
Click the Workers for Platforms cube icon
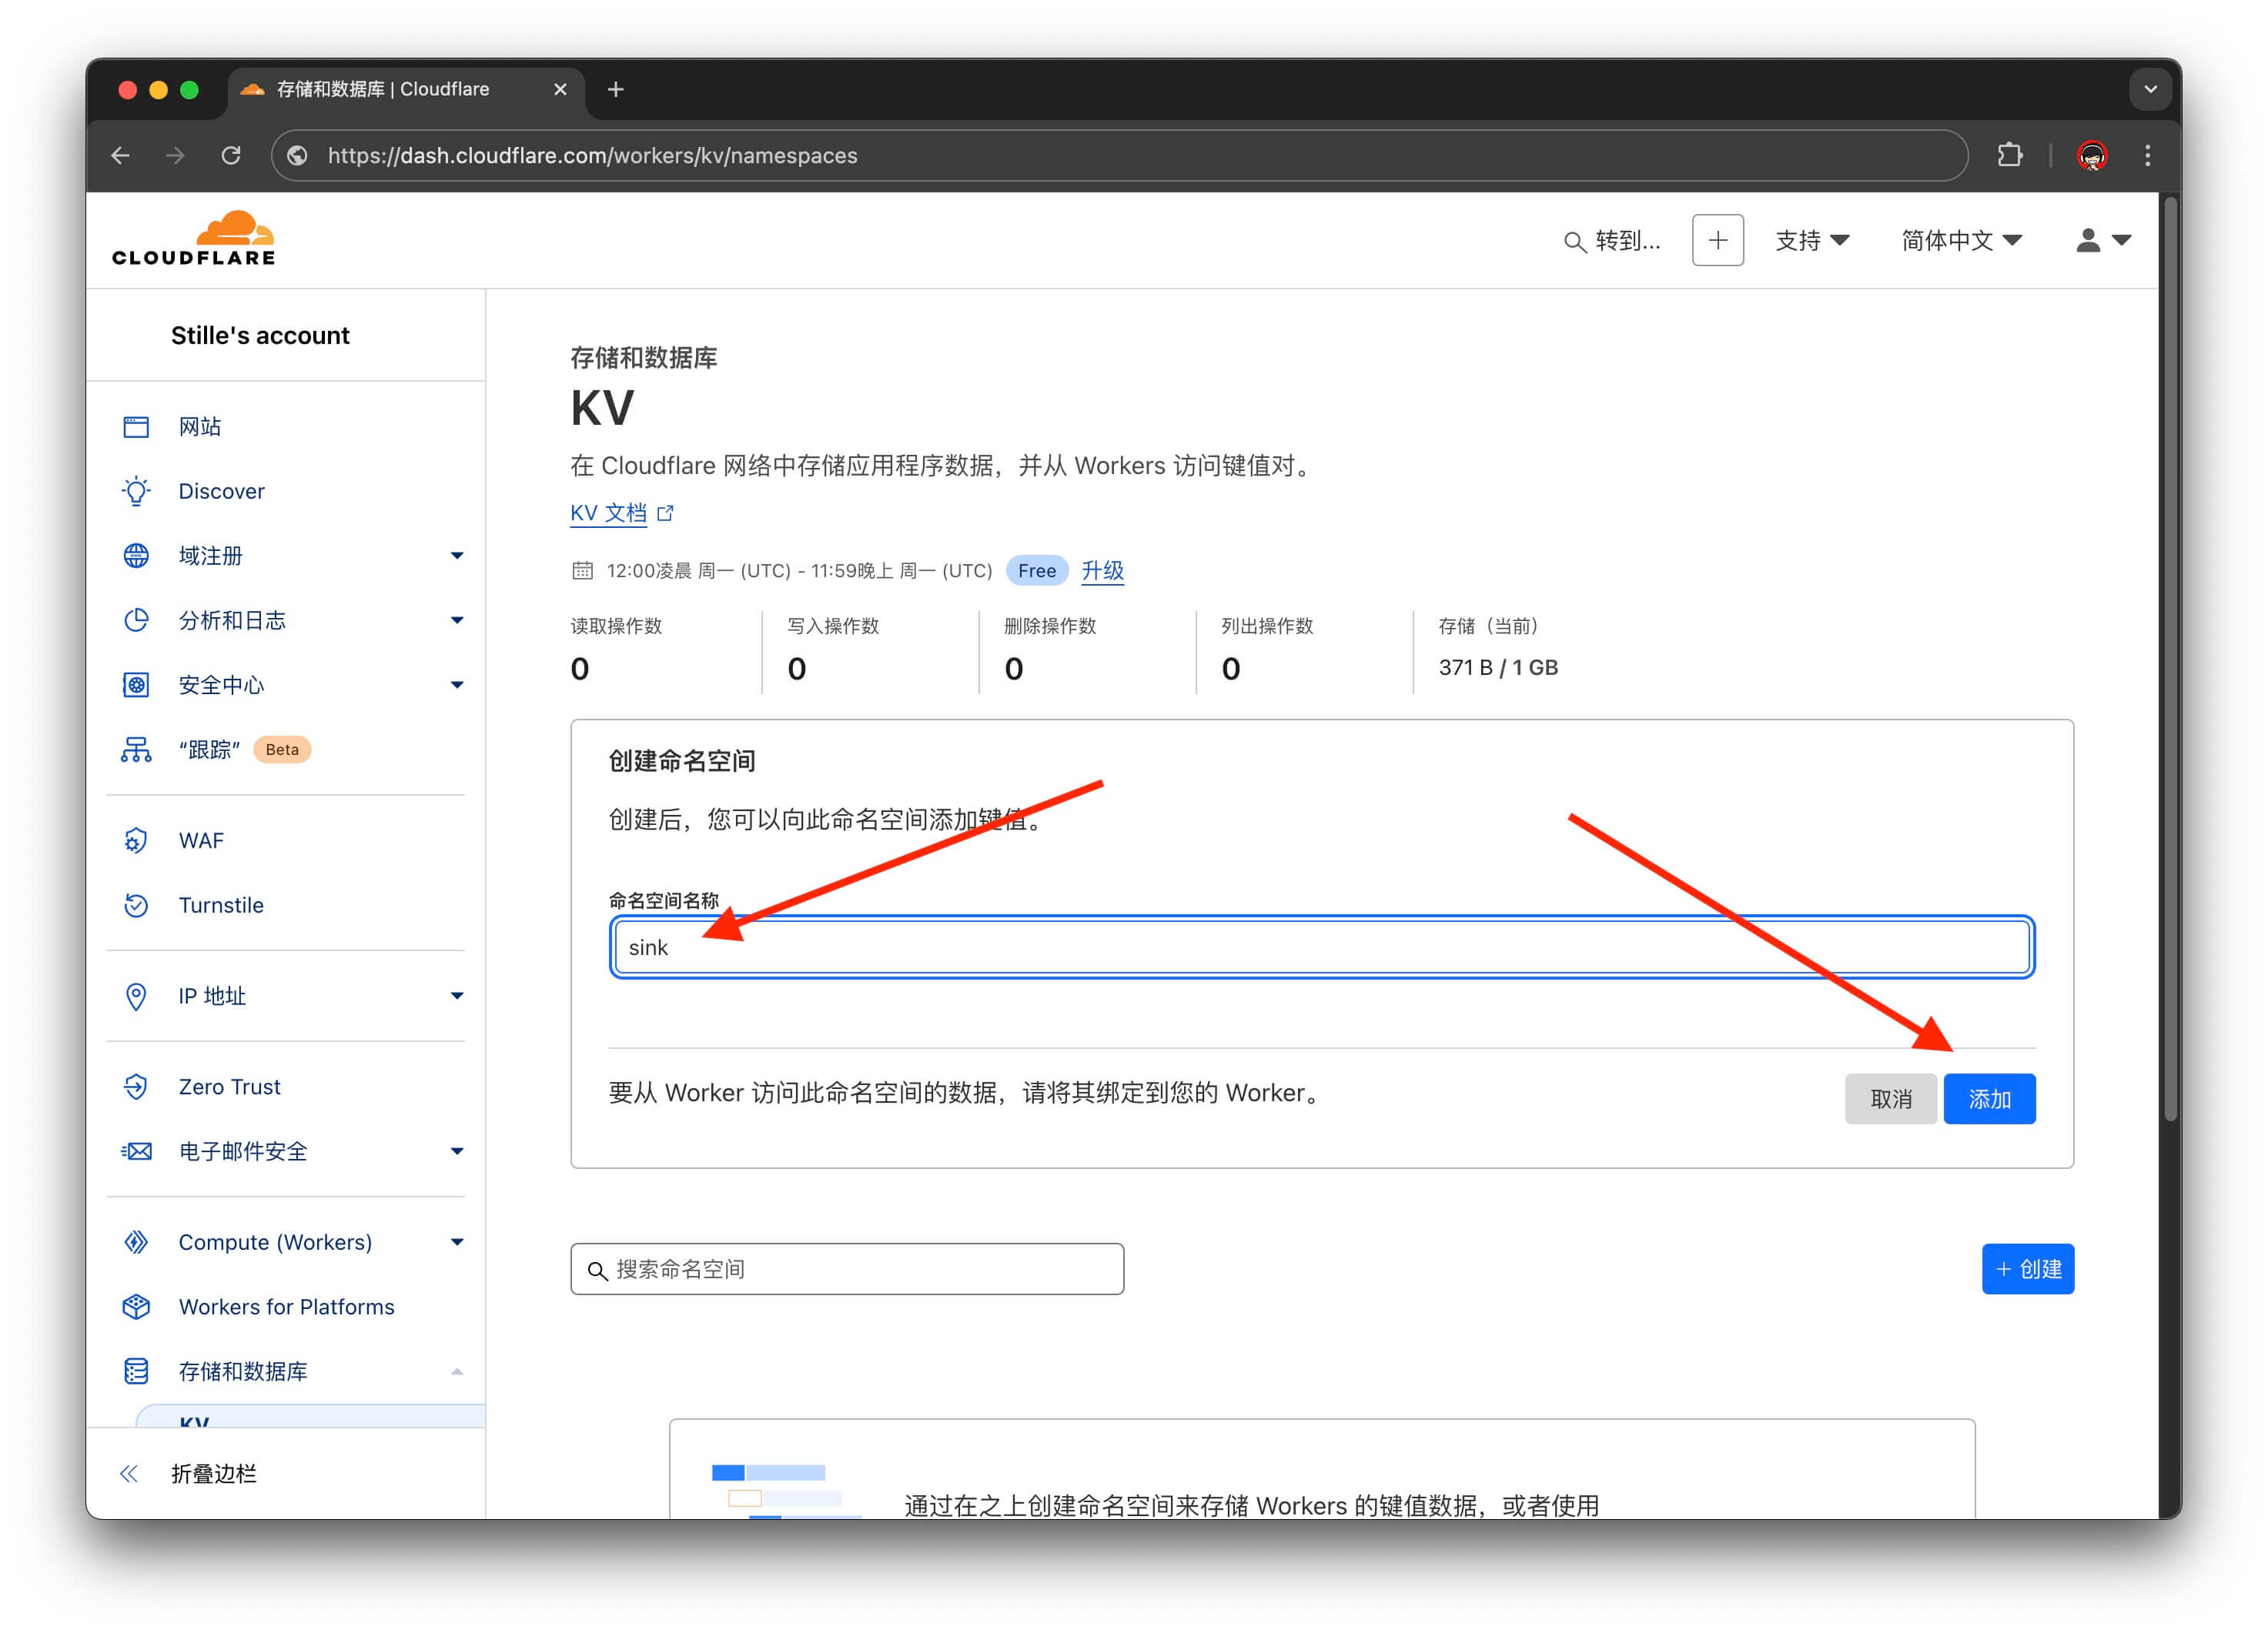click(x=136, y=1306)
